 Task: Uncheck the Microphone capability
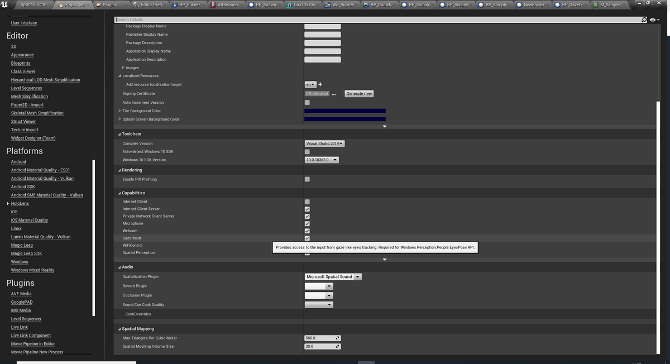pos(307,223)
